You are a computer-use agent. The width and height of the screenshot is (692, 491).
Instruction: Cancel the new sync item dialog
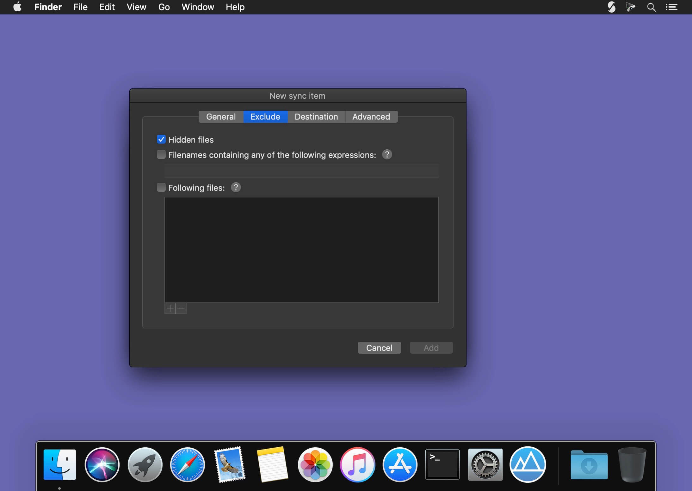[x=379, y=347]
